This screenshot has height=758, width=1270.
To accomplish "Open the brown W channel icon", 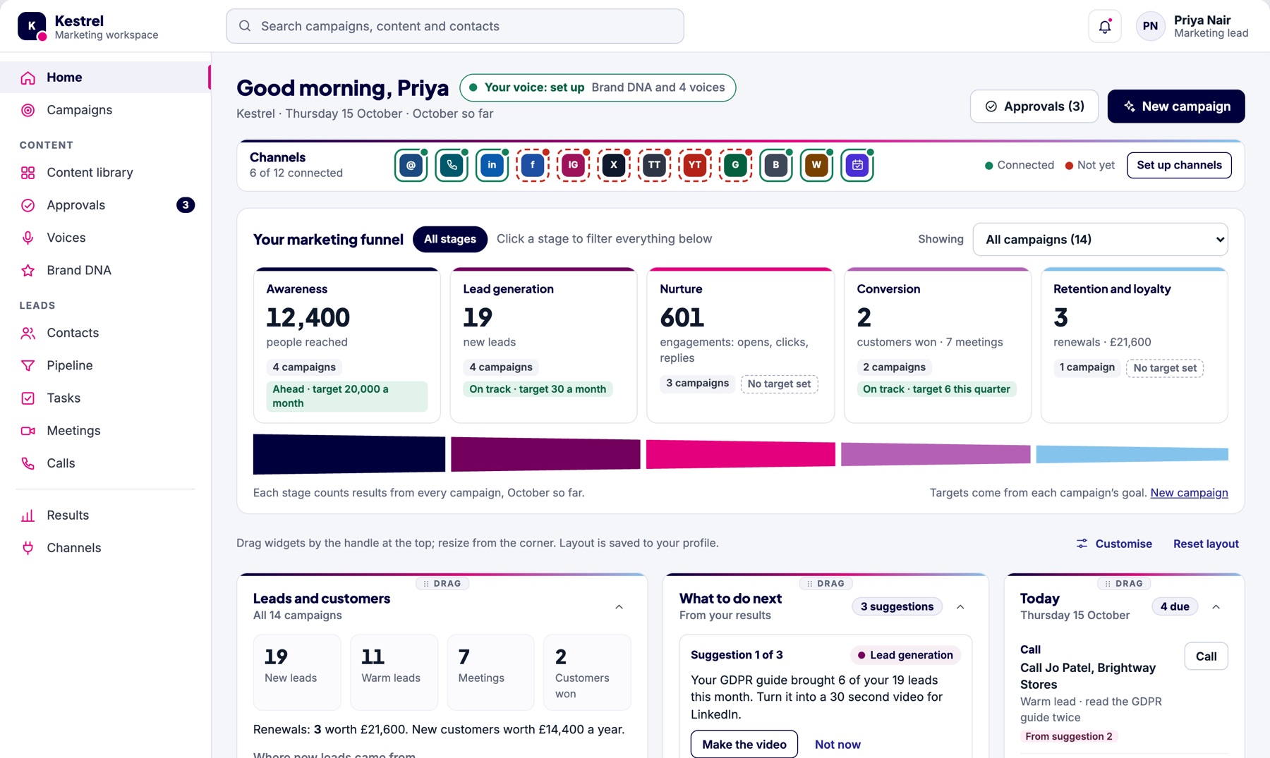I will click(816, 165).
